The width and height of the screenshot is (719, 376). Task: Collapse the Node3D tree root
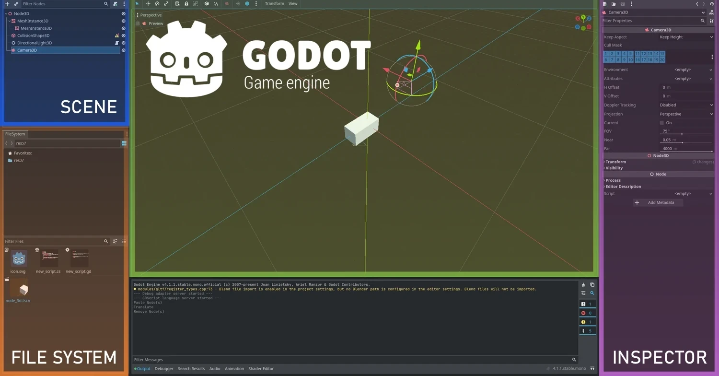click(x=6, y=14)
